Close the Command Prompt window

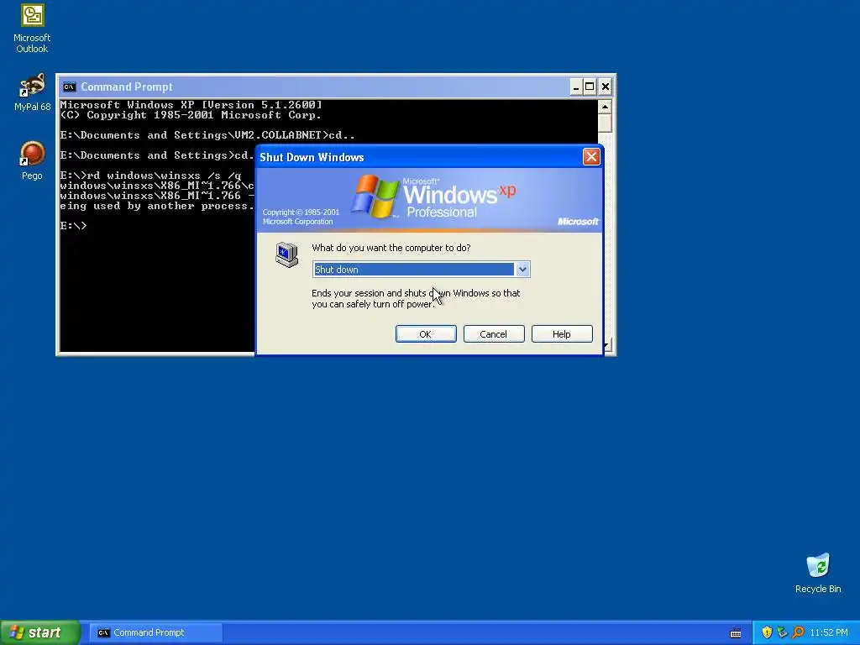coord(605,87)
